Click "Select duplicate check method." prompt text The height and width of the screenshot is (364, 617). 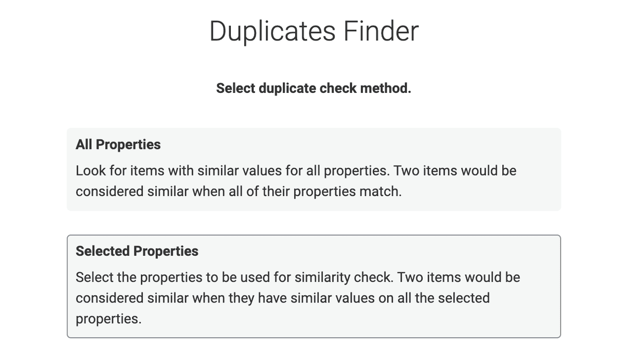[x=314, y=88]
